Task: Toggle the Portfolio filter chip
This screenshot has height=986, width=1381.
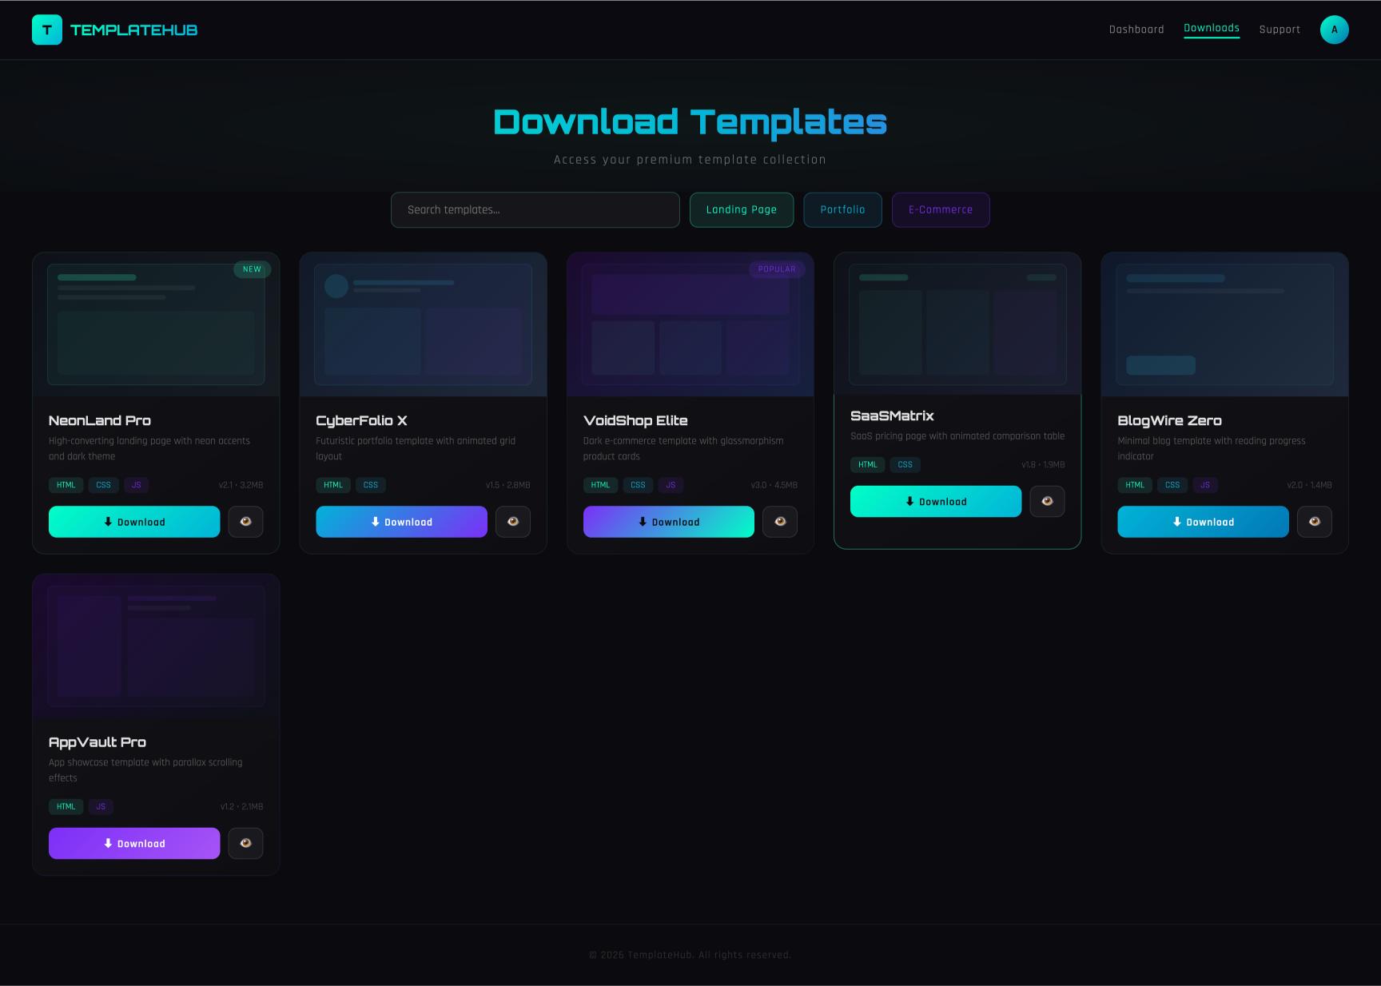Action: 842,210
